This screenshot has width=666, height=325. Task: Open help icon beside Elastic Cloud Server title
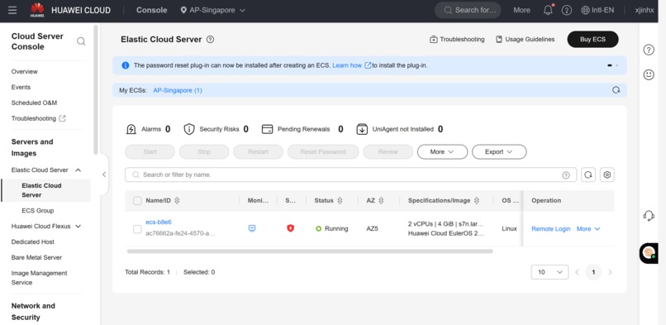(210, 40)
